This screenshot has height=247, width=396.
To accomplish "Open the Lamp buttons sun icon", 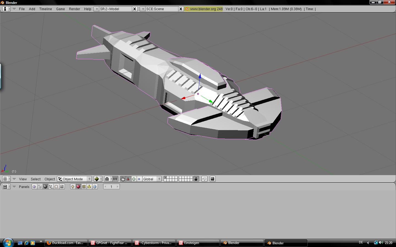I will pyautogui.click(x=73, y=187).
